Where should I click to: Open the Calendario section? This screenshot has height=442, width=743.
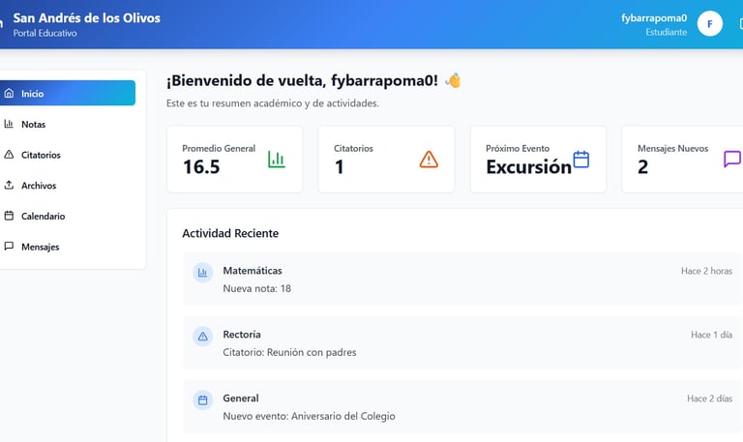pos(68,216)
